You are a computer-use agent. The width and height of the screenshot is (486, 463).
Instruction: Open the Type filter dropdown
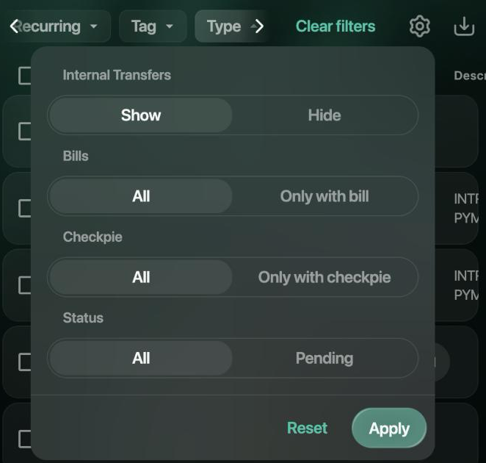(231, 26)
